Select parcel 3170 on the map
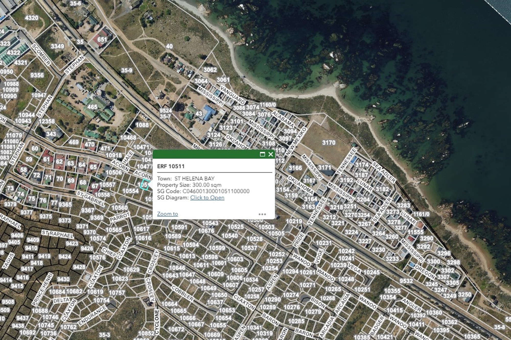Image resolution: width=511 pixels, height=340 pixels. [329, 143]
